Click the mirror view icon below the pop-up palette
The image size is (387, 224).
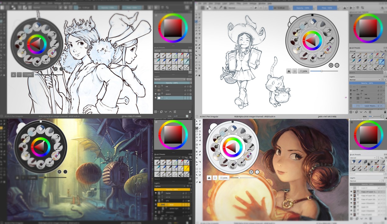coord(14,75)
